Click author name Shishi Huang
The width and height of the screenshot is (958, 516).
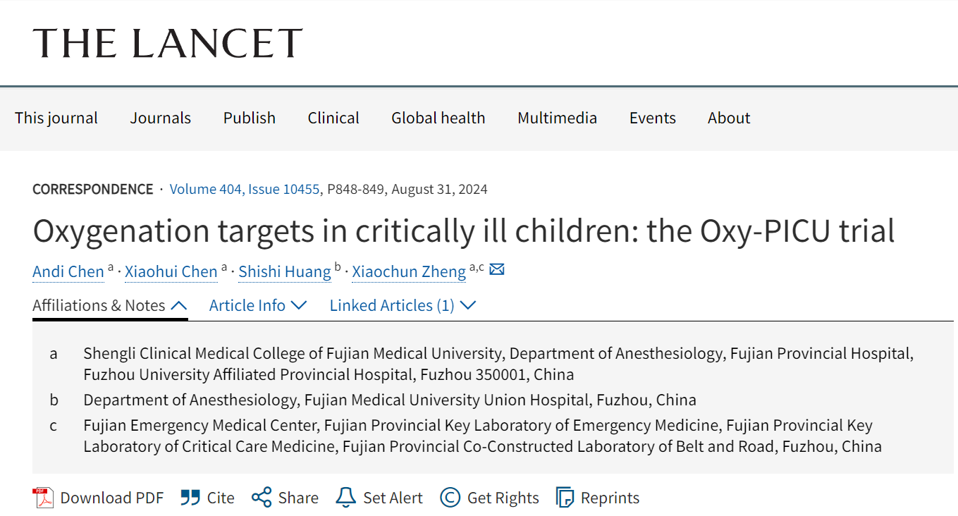pyautogui.click(x=284, y=272)
